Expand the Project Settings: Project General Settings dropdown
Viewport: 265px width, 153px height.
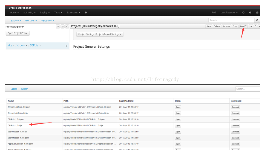point(100,34)
